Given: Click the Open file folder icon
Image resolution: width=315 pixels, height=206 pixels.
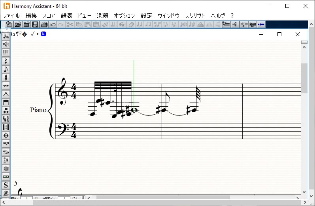Looking at the screenshot, I should pyautogui.click(x=18, y=24).
